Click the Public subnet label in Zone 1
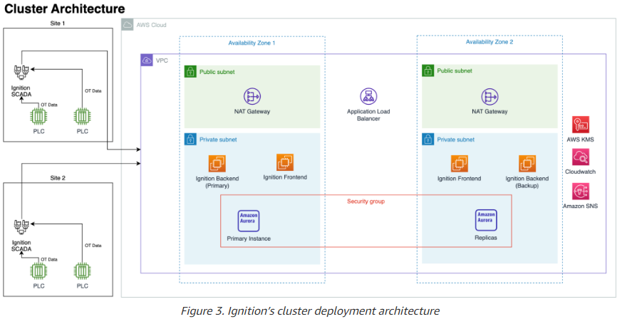Image resolution: width=622 pixels, height=319 pixels. pyautogui.click(x=217, y=72)
